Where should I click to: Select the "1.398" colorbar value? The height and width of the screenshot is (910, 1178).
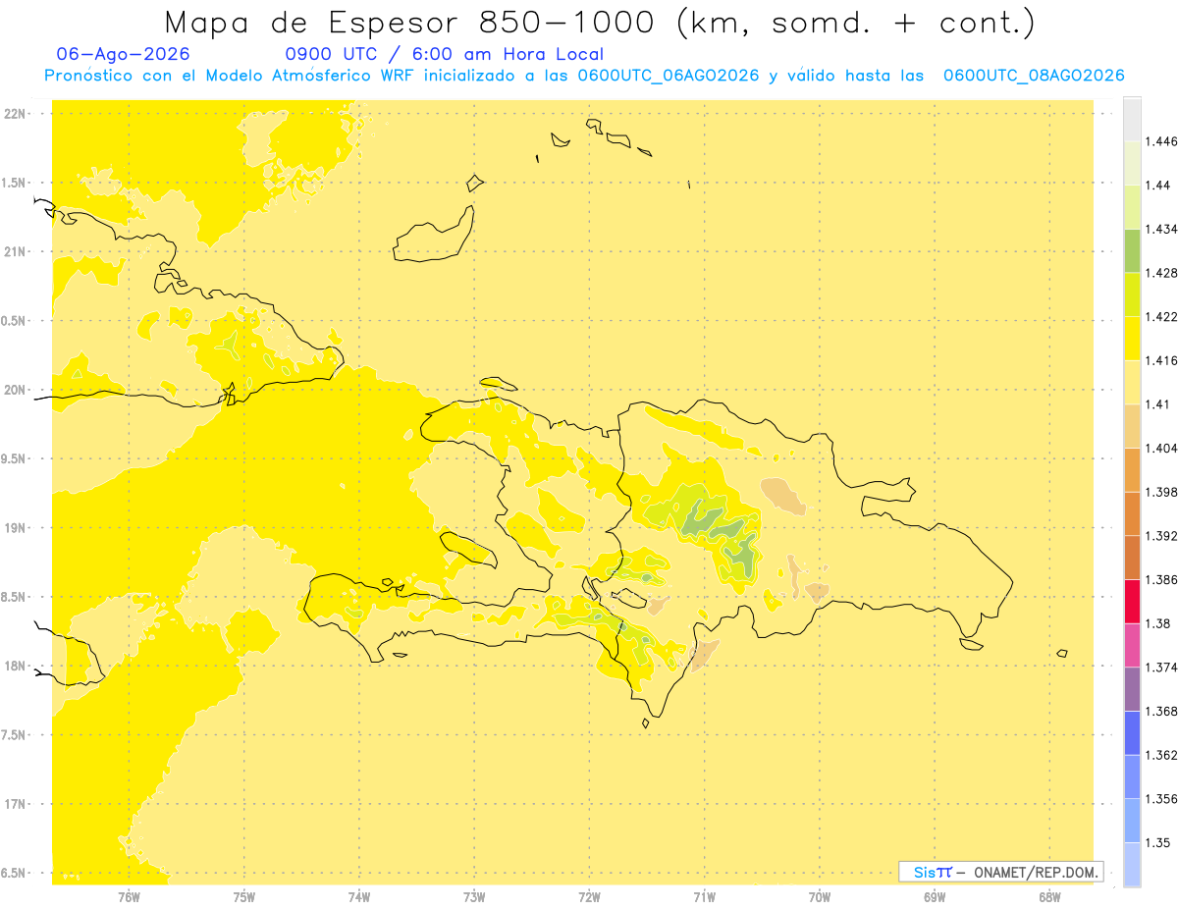pyautogui.click(x=1161, y=492)
